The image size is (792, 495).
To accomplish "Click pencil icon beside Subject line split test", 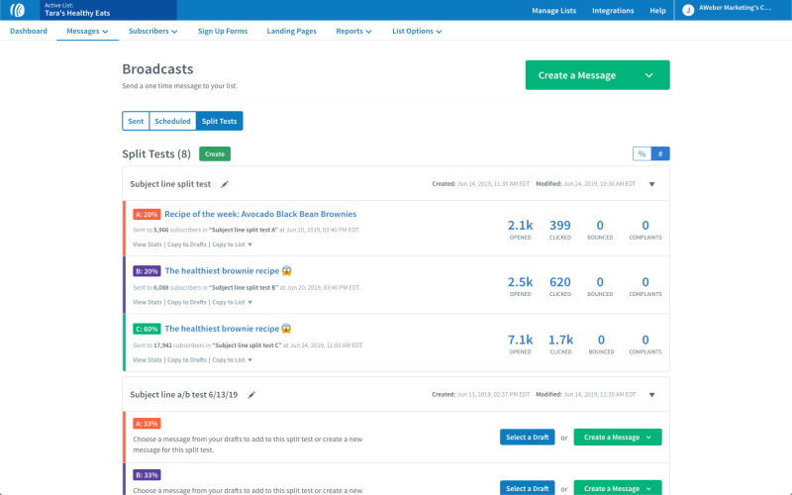I will 225,184.
